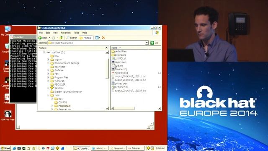Screen dimensions: 268x151
Task: Close the Folders pane
Action: 106,48
